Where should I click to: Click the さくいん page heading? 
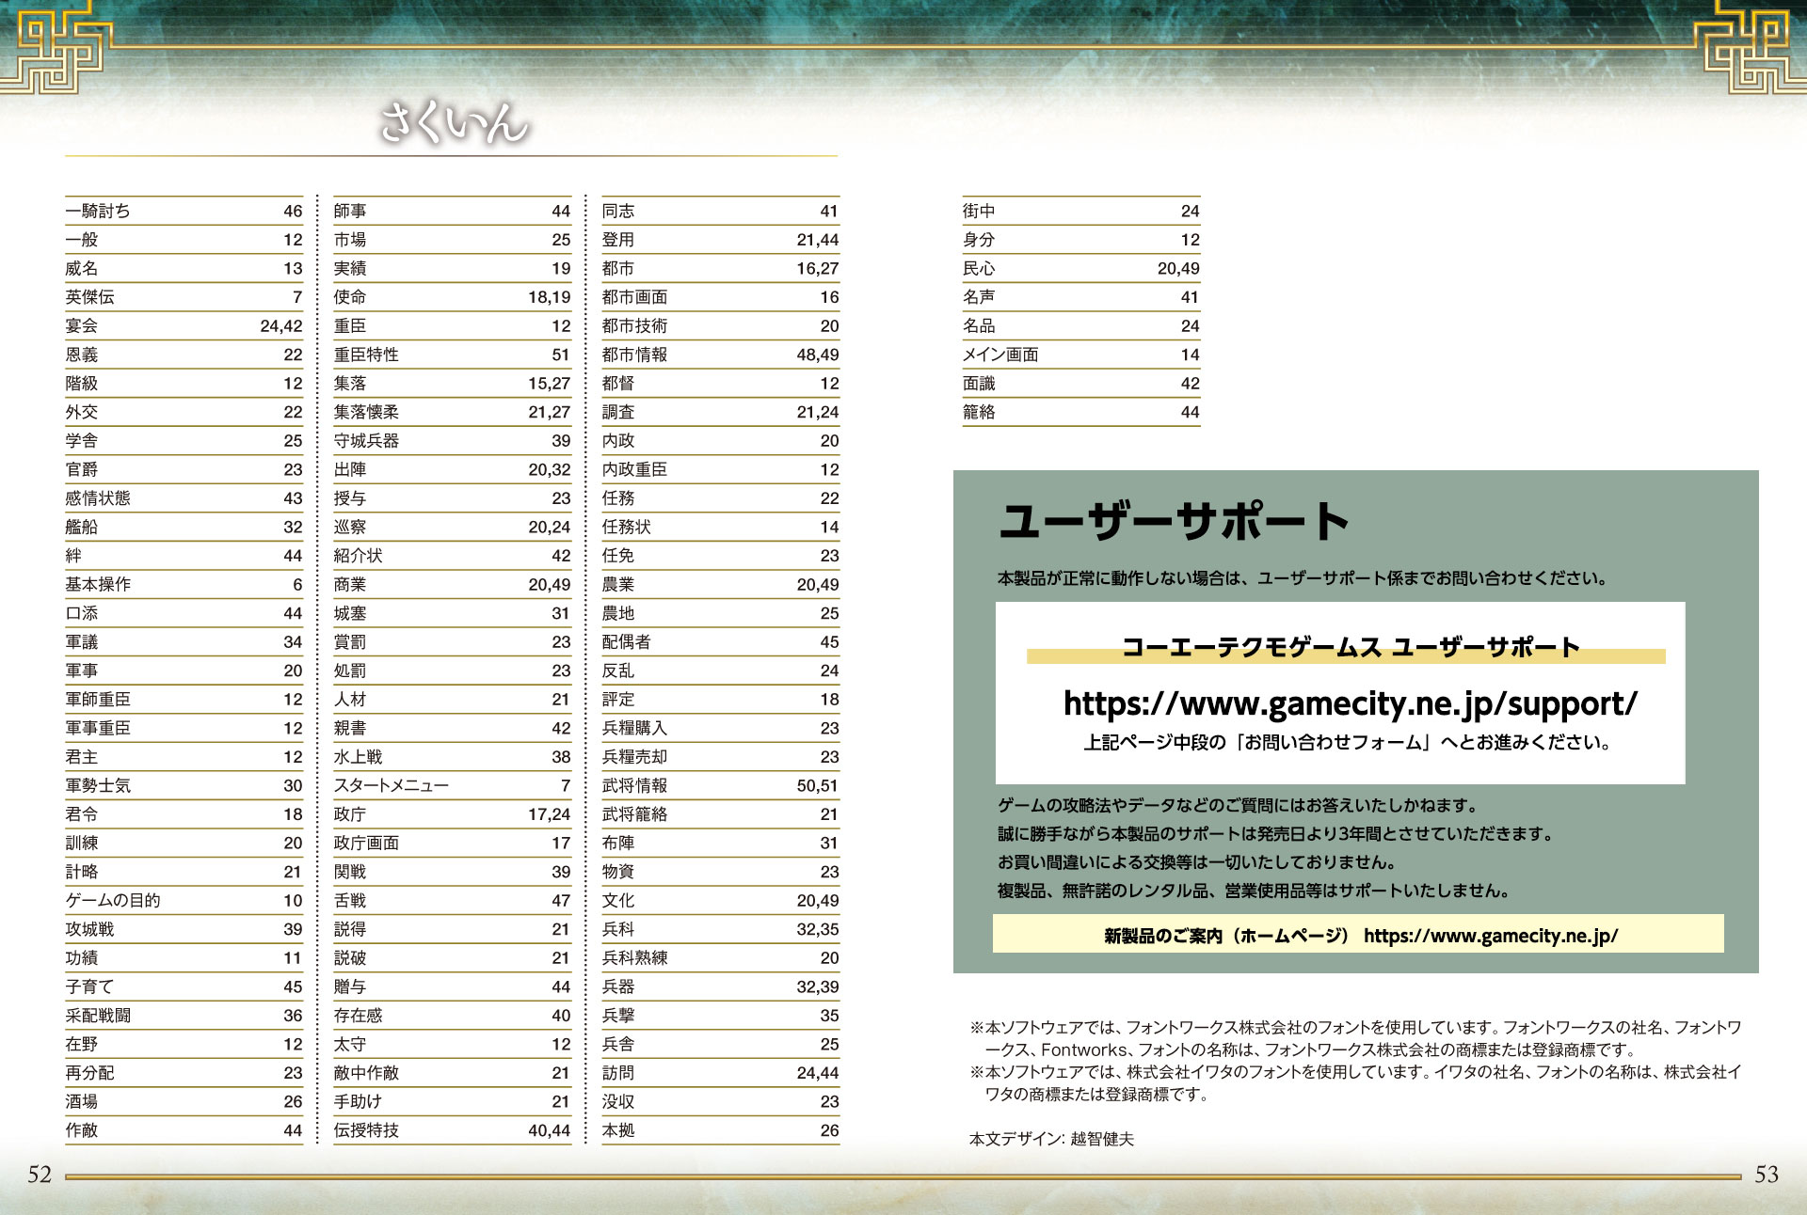click(453, 123)
